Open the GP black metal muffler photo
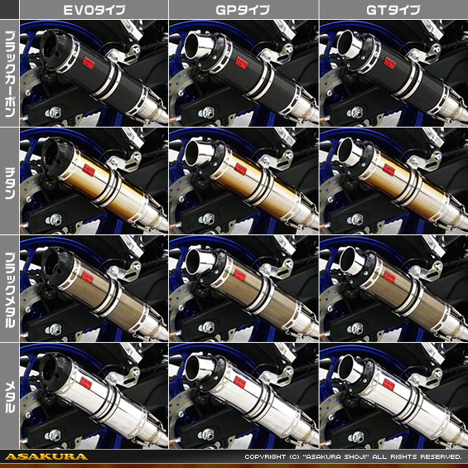Image resolution: width=468 pixels, height=468 pixels. (244, 288)
